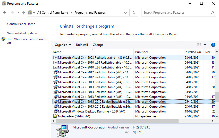Click icon of Visual C++ 2012 (x86) Redistributable
The width and height of the screenshot is (219, 138).
tap(55, 77)
